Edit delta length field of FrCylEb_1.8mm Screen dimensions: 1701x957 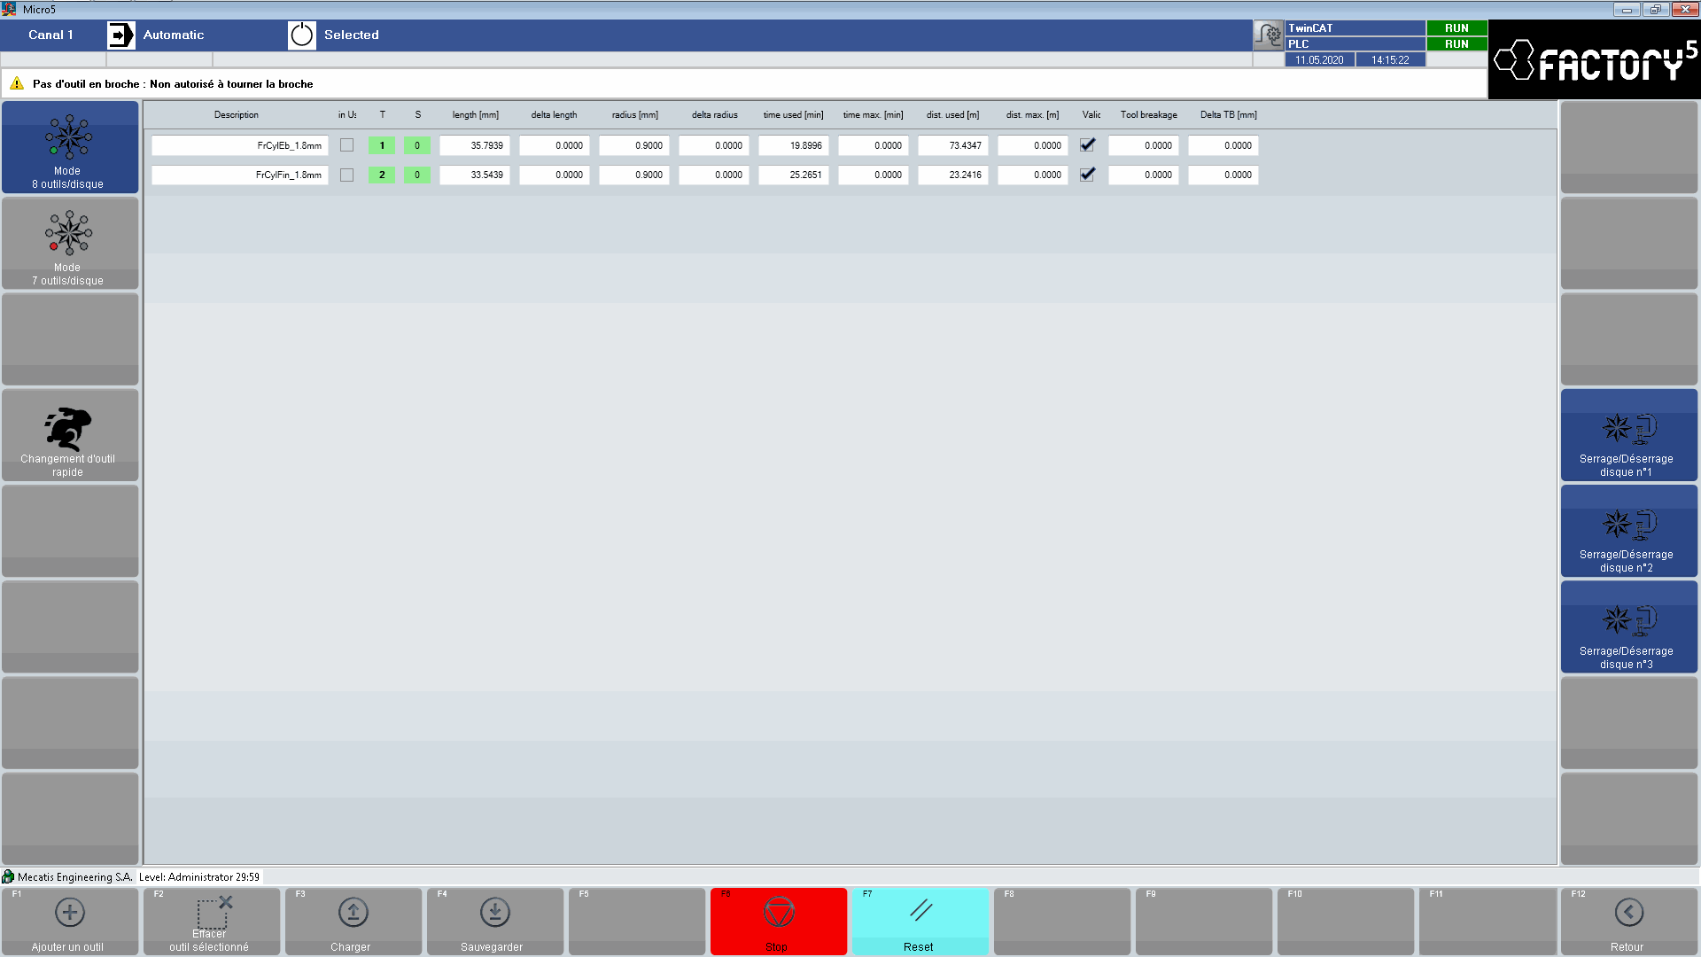coord(555,145)
